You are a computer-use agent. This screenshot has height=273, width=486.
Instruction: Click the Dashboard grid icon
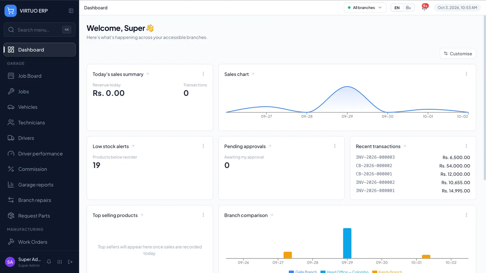pos(11,49)
